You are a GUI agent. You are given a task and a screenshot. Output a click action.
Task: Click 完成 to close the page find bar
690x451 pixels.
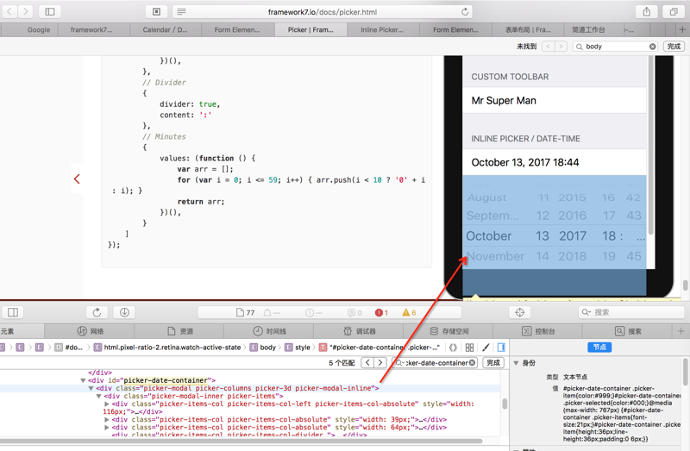674,47
